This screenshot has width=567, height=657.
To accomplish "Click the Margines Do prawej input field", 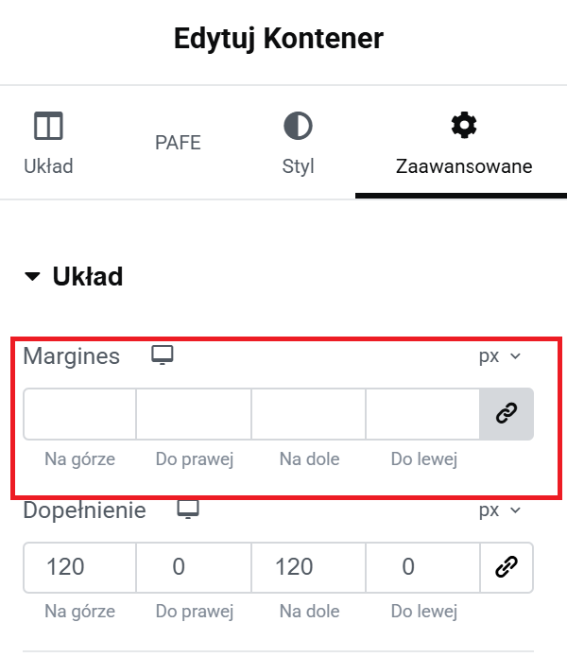I will [x=194, y=414].
